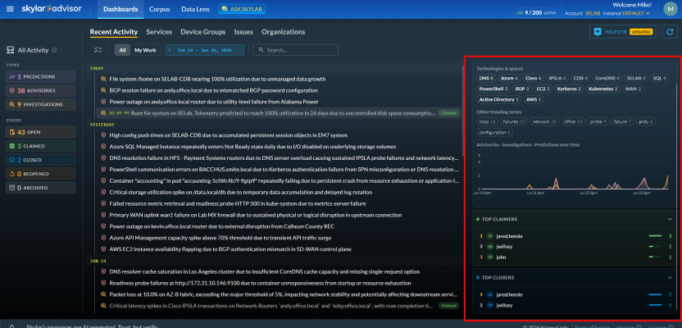Screen dimensions: 682x328
Task: Click shield icon on Critical storage utilization row
Action: coord(103,192)
